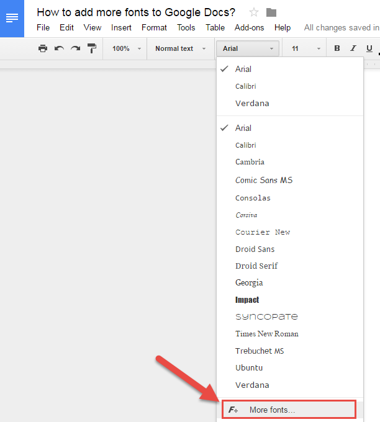
Task: Choose the Trebuchet MS font
Action: (x=290, y=351)
